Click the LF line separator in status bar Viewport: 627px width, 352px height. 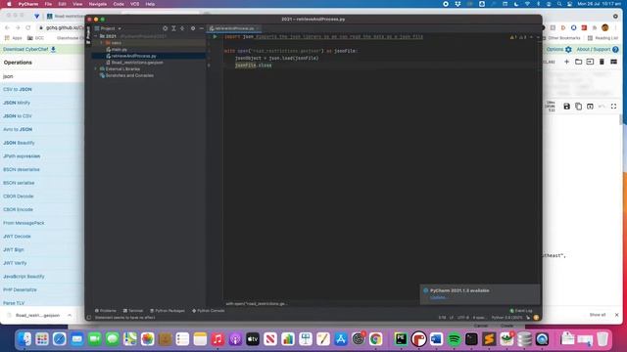click(452, 318)
